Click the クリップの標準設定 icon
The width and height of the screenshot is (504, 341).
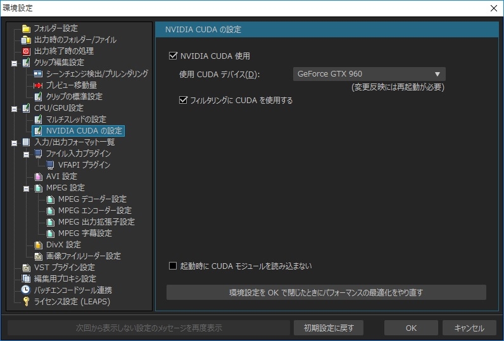pyautogui.click(x=38, y=97)
